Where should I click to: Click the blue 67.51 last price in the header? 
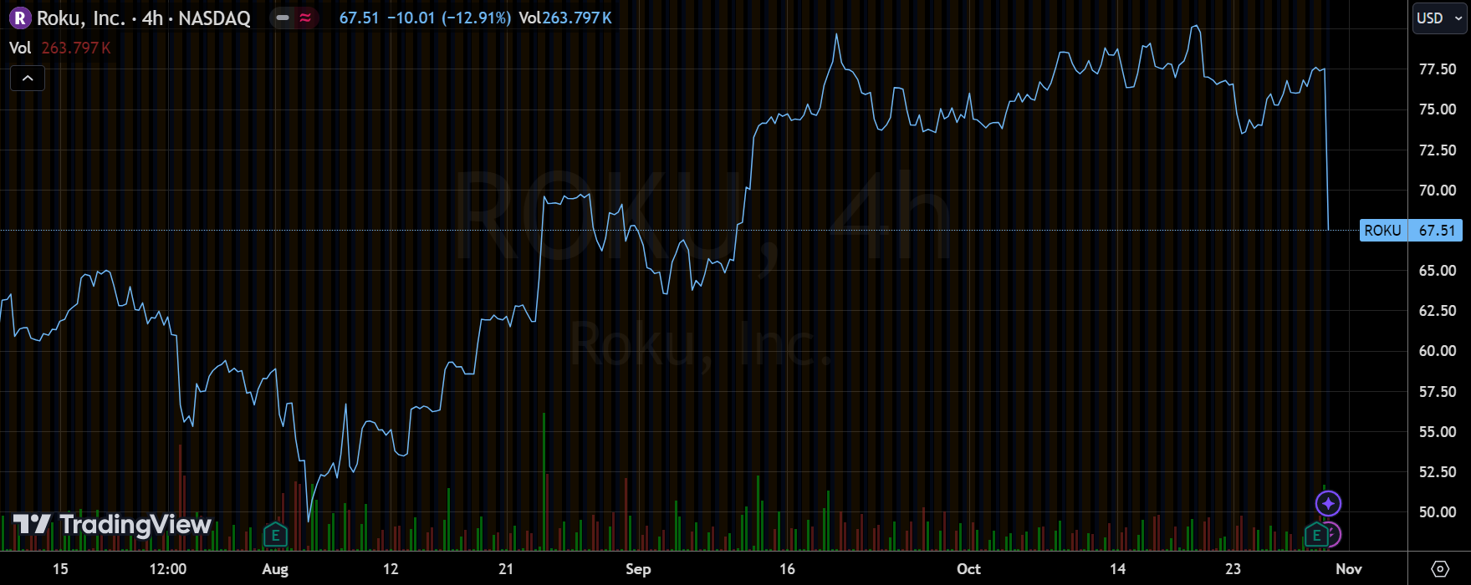pyautogui.click(x=359, y=18)
